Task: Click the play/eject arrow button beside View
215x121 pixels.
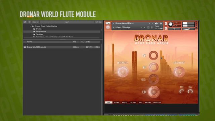Action: point(30,22)
